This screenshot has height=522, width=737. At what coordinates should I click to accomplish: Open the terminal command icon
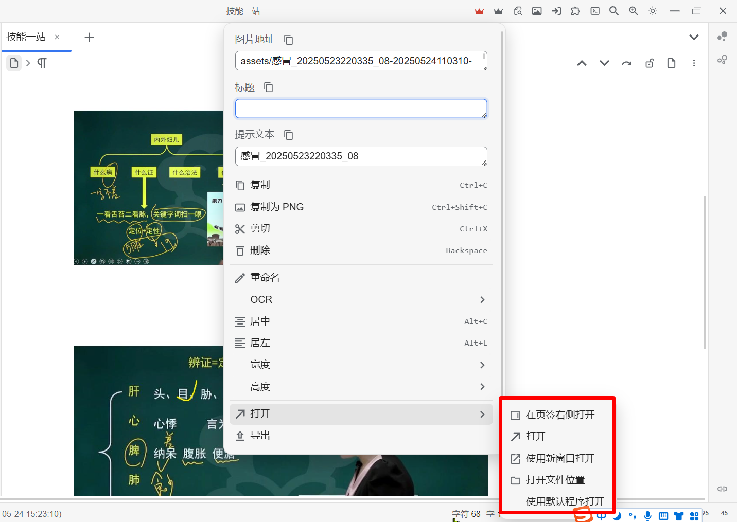tap(595, 11)
